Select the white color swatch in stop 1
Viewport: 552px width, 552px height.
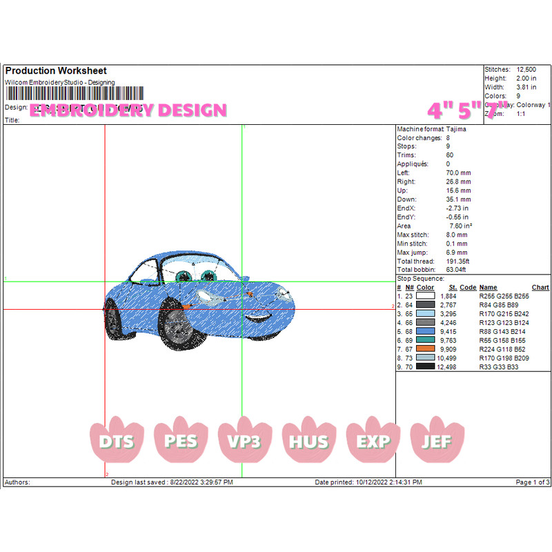point(425,295)
